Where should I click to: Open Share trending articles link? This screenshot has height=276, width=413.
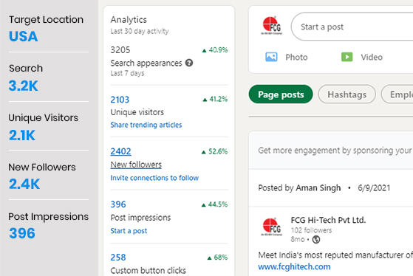coord(146,125)
